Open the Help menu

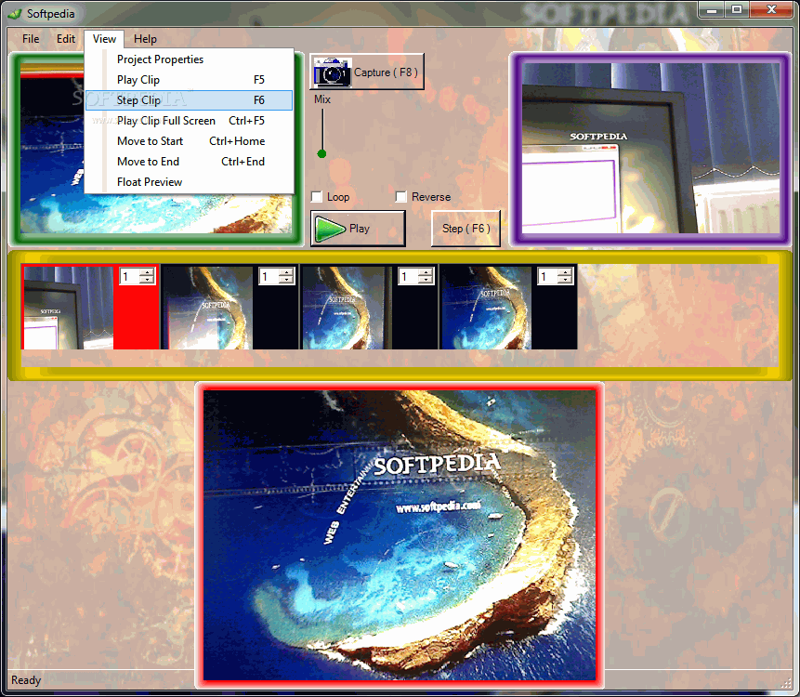(x=145, y=39)
